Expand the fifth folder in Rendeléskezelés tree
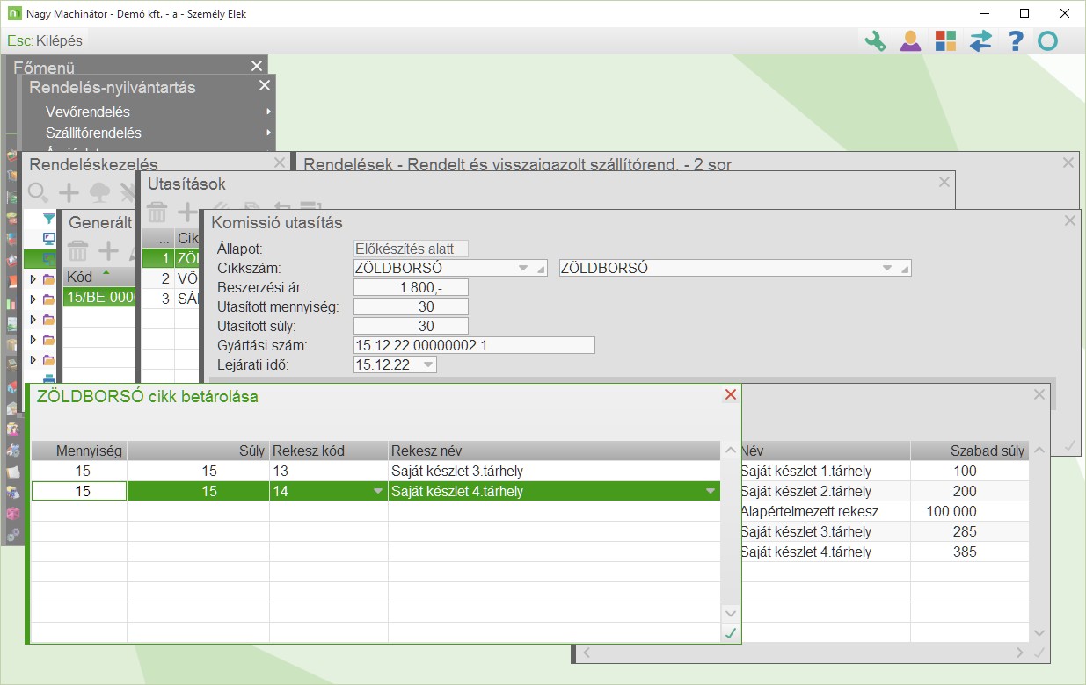 (33, 359)
